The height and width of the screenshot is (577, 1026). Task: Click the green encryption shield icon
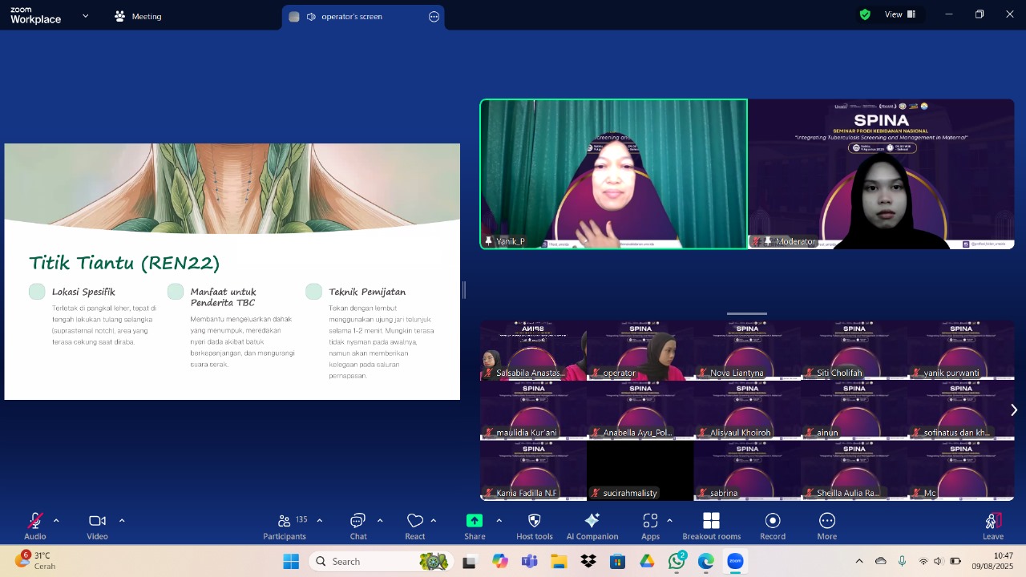[x=865, y=14]
